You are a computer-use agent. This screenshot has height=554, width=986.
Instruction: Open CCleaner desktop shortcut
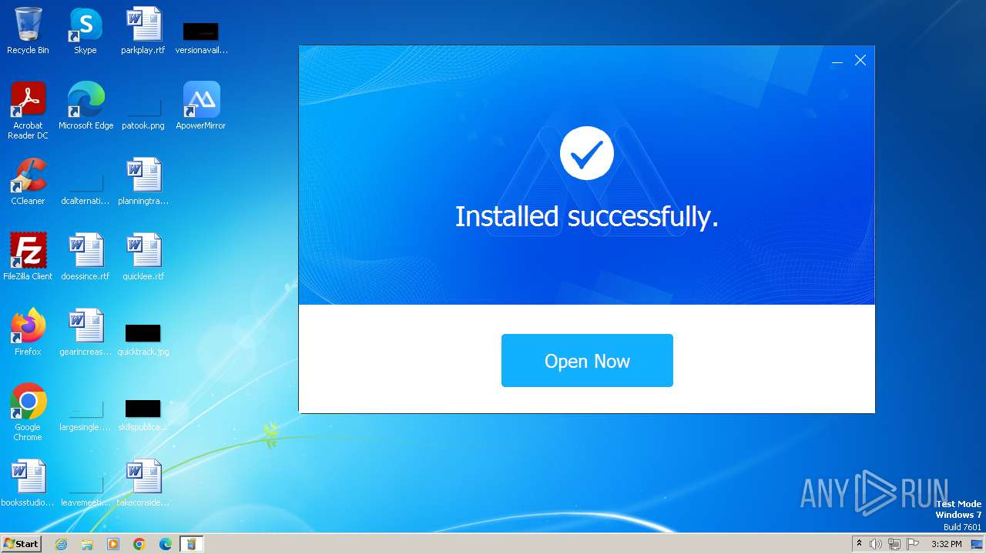28,182
